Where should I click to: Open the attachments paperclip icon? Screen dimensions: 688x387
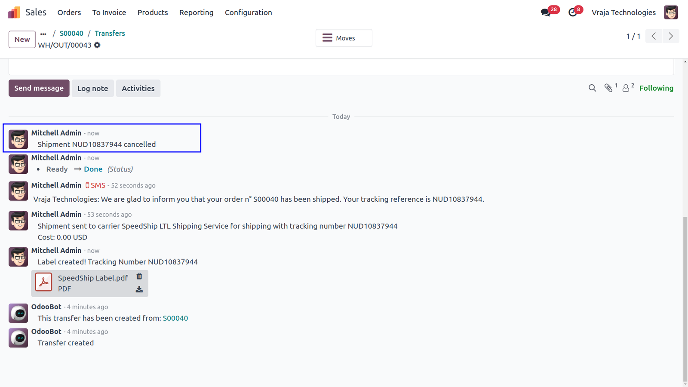pos(608,88)
